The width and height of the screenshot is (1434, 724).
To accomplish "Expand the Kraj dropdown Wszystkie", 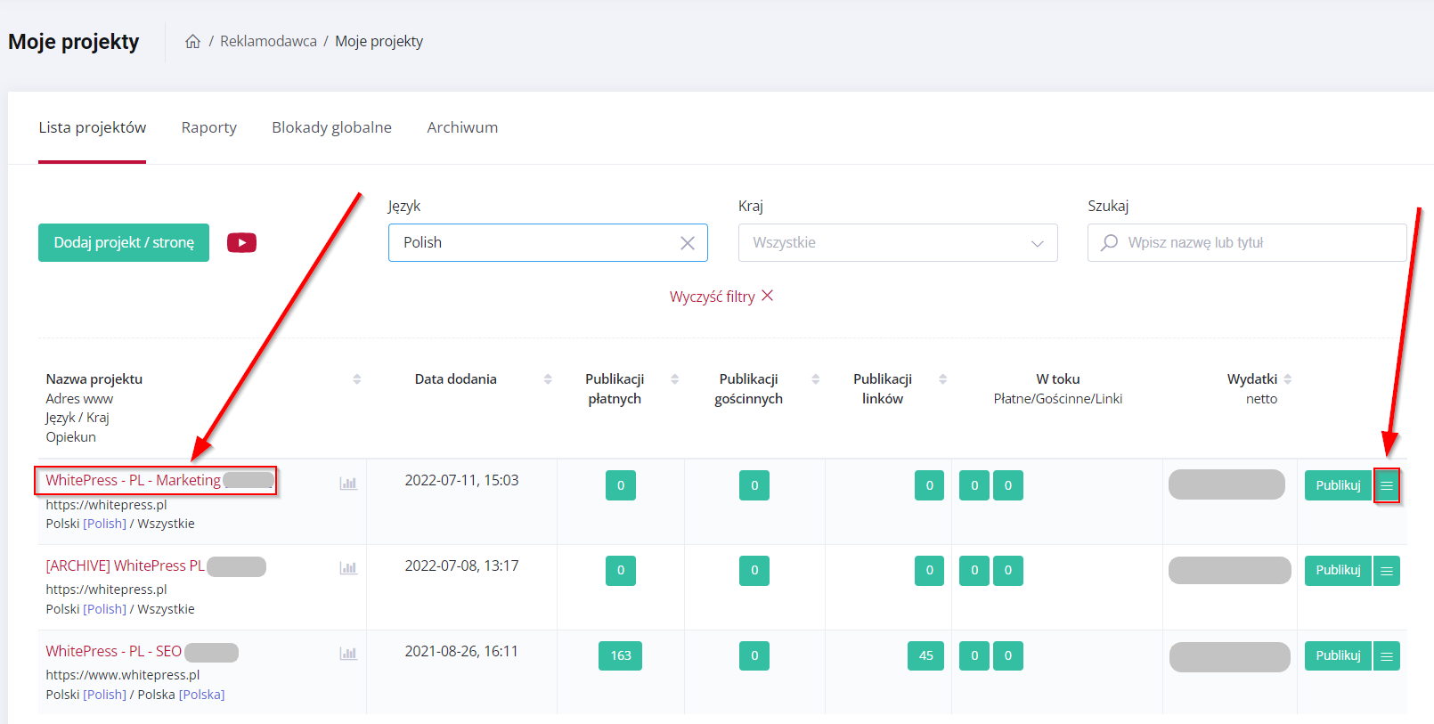I will (898, 242).
